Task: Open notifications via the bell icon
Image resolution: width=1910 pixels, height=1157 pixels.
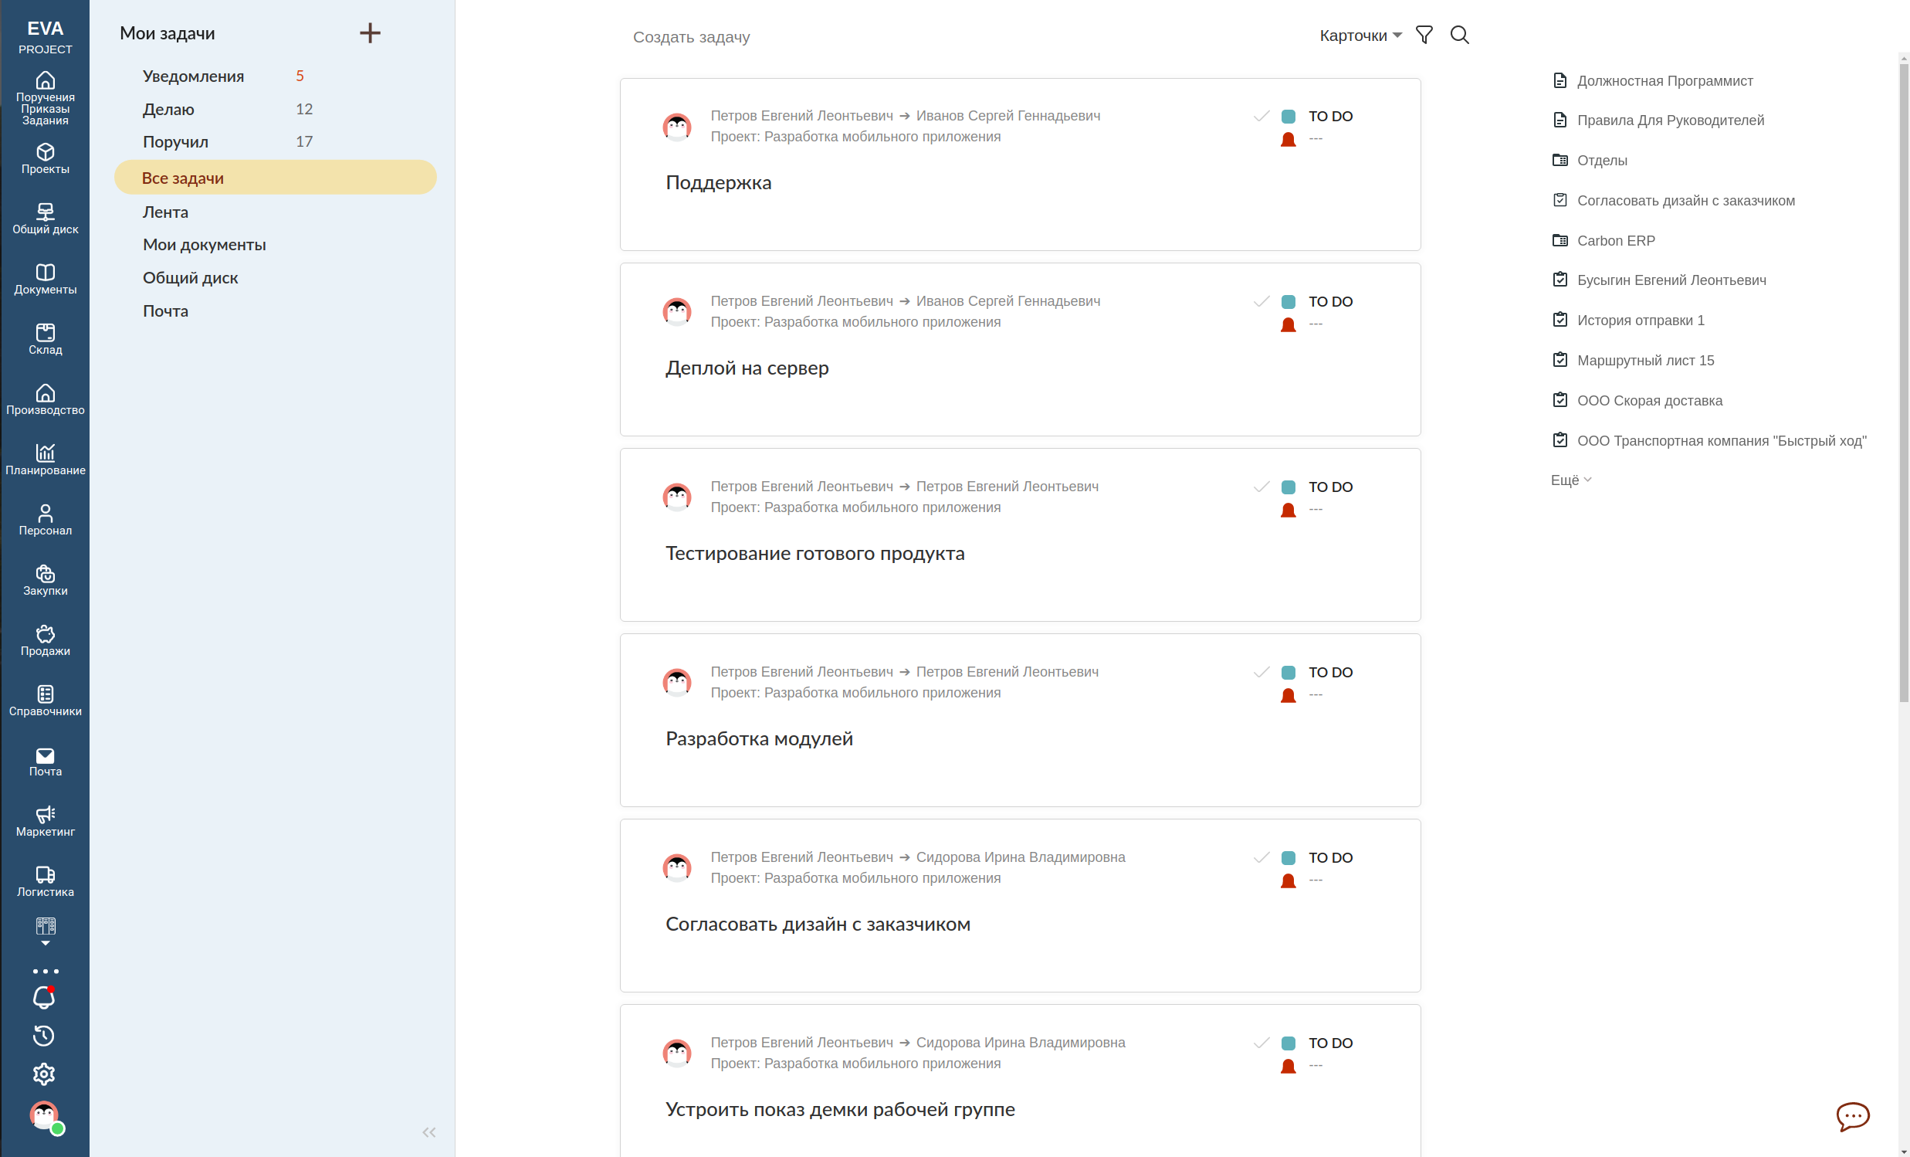Action: click(44, 997)
